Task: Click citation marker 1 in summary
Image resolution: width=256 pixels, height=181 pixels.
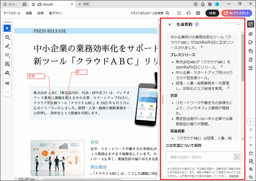Action: 202,47
